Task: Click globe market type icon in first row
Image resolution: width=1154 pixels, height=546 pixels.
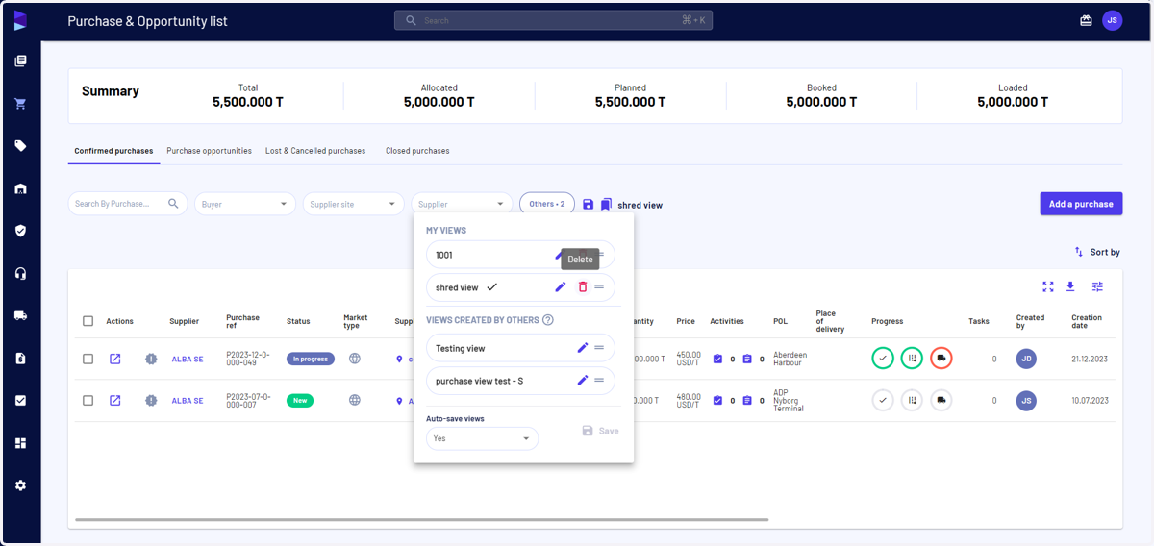Action: pos(355,359)
